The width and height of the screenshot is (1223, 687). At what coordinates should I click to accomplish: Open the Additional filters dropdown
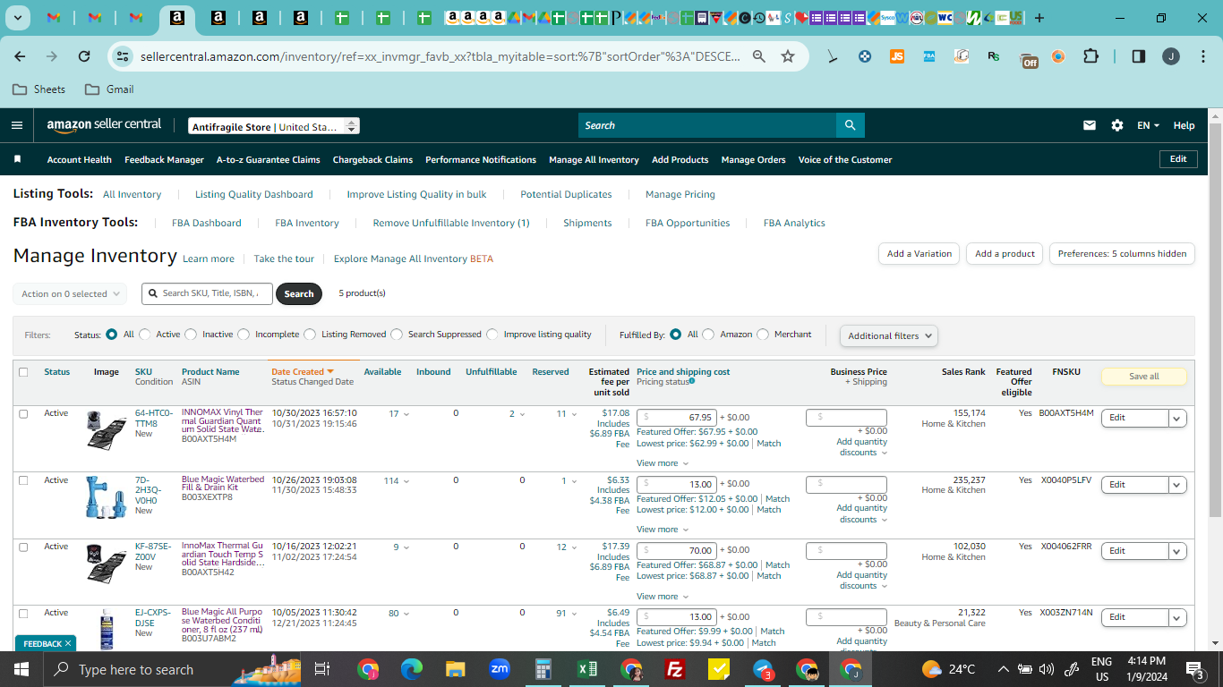pyautogui.click(x=889, y=335)
